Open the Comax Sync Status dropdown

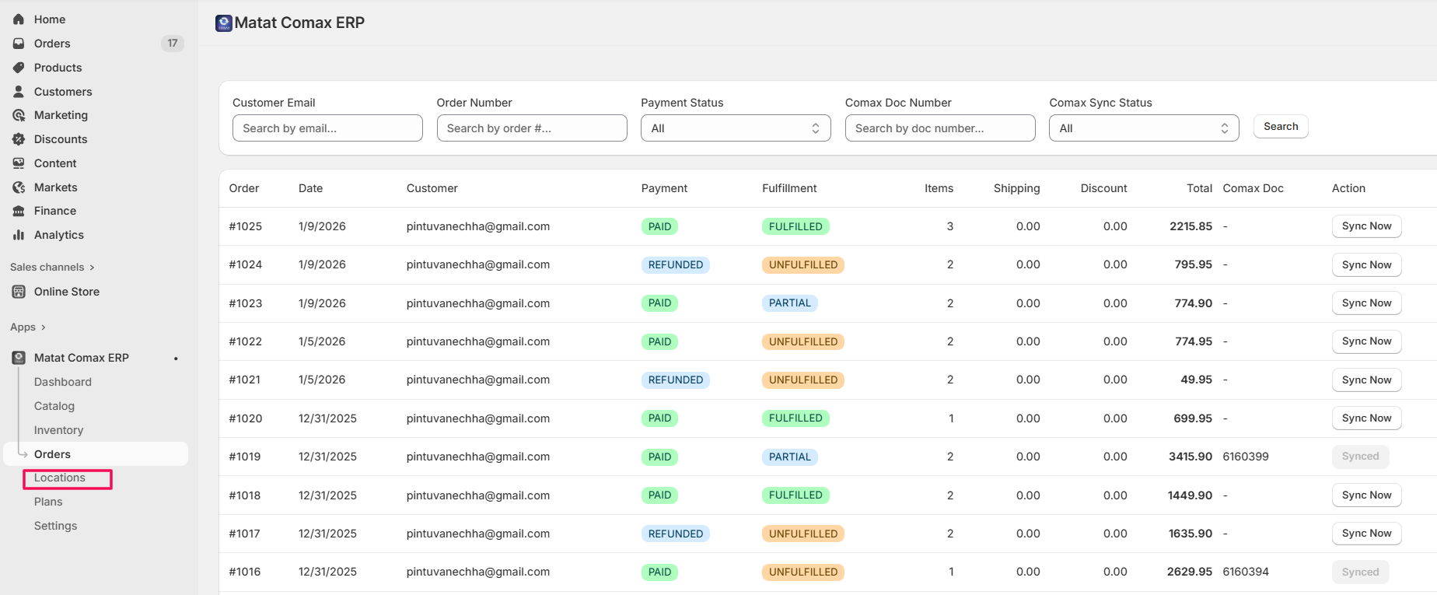[x=1143, y=128]
